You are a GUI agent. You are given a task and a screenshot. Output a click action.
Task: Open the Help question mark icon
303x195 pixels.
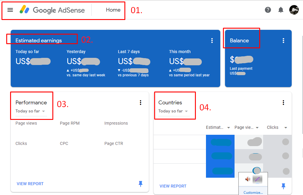(268, 10)
